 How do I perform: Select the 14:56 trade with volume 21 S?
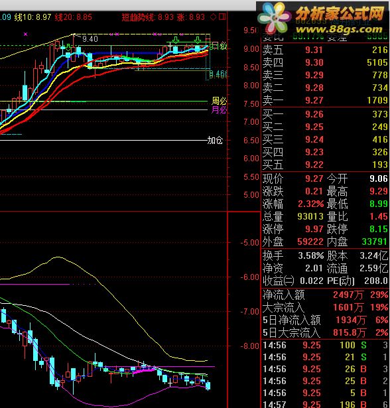(x=325, y=358)
